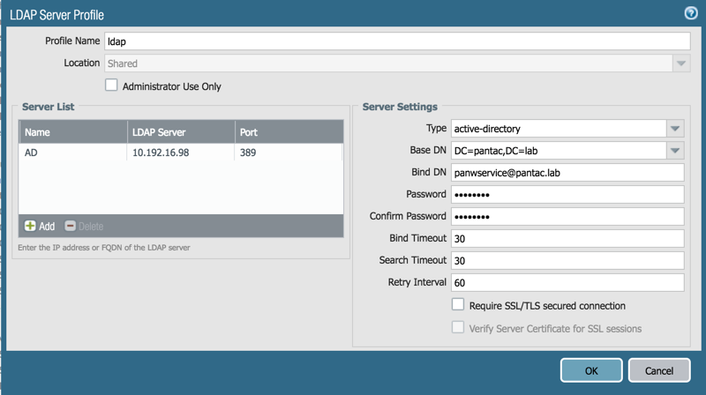Click the Retry Interval field
706x395 pixels.
[567, 283]
